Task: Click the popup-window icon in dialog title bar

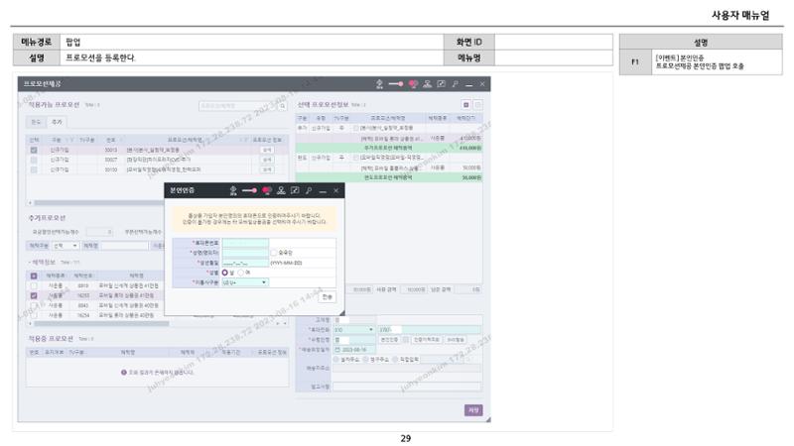Action: click(295, 190)
